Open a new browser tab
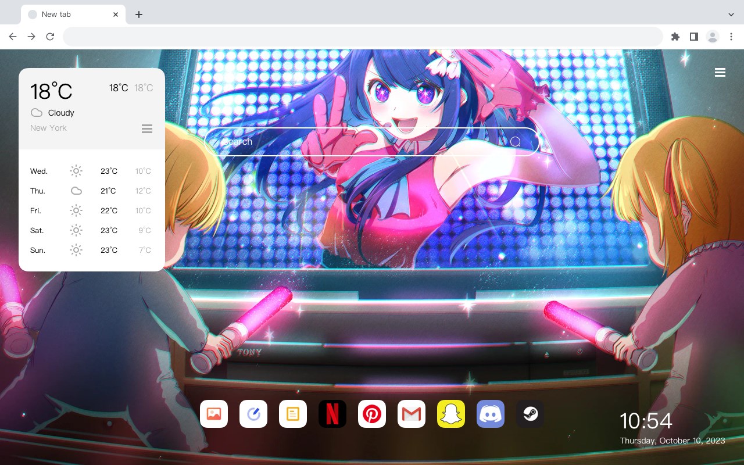Viewport: 744px width, 465px height. 138,15
